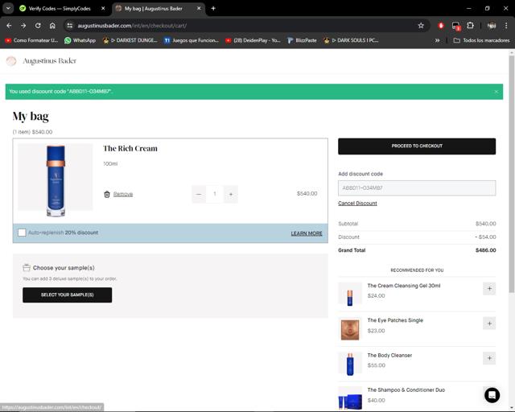Image resolution: width=515 pixels, height=412 pixels.
Task: Open Todos los marcadores folder
Action: pos(481,40)
